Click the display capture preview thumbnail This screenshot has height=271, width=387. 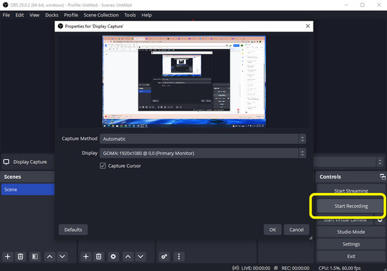coord(184,82)
